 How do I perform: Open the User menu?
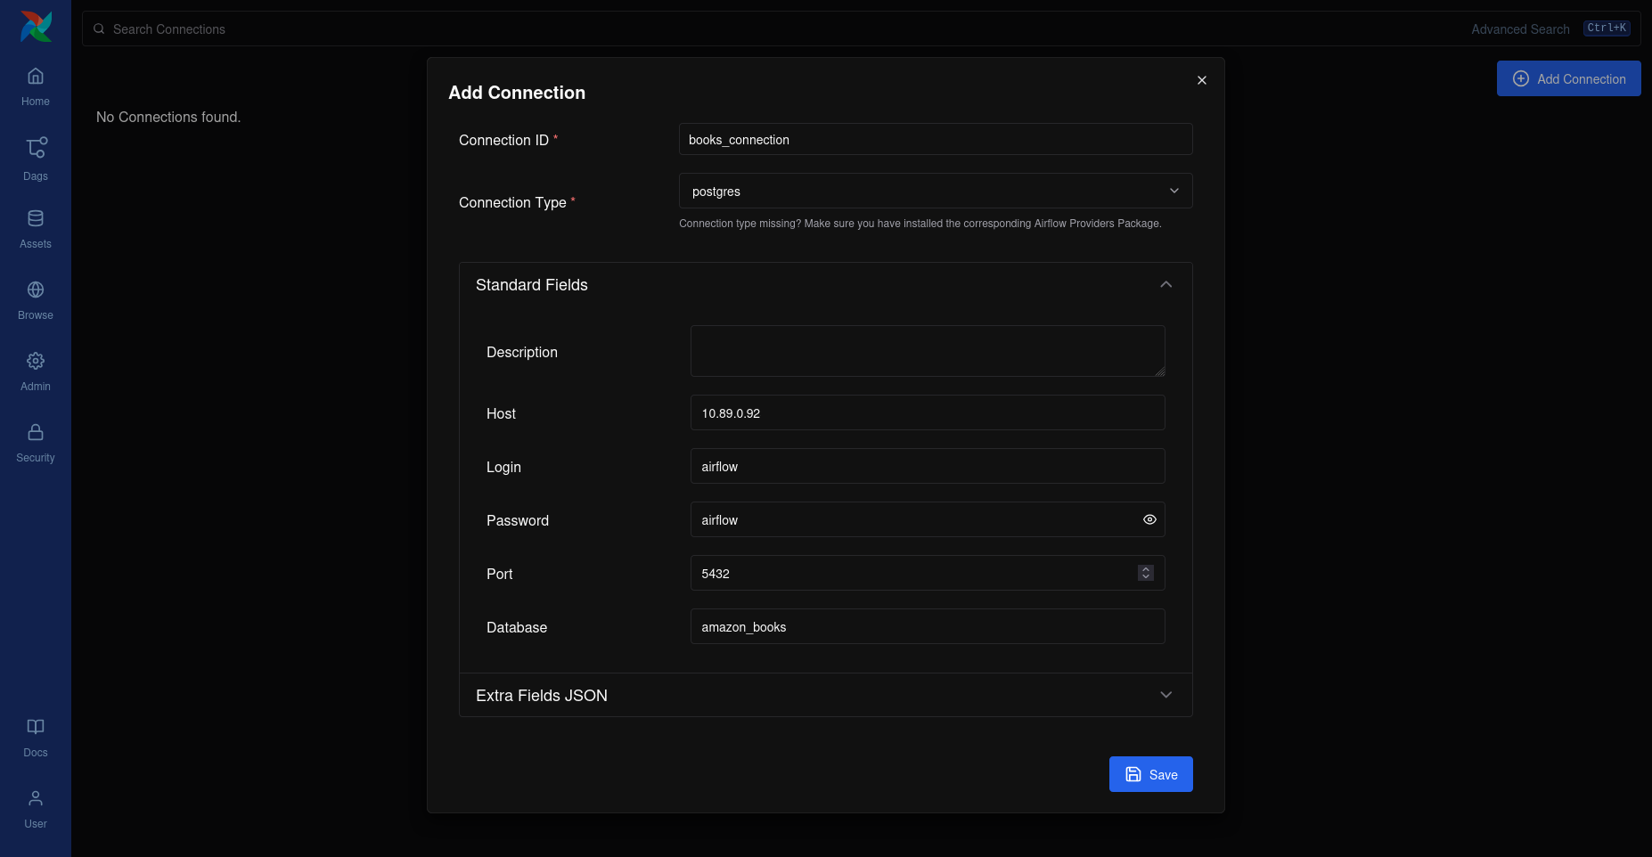pyautogui.click(x=36, y=809)
